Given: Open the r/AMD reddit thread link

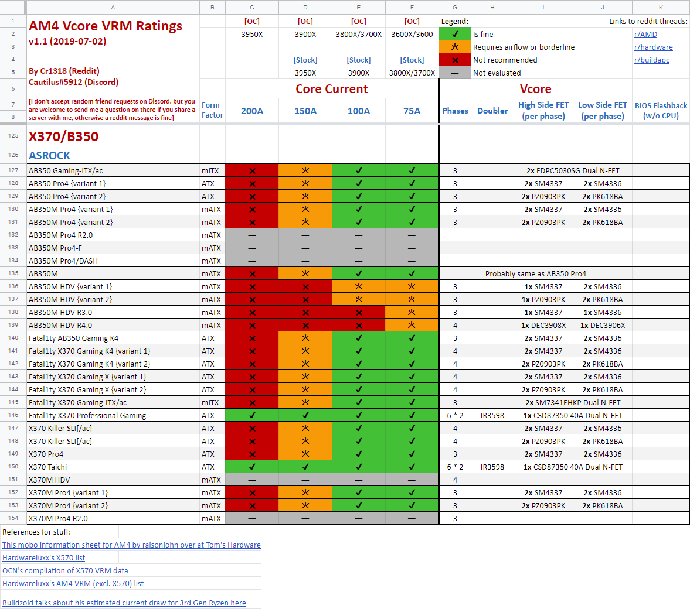Looking at the screenshot, I should 645,35.
